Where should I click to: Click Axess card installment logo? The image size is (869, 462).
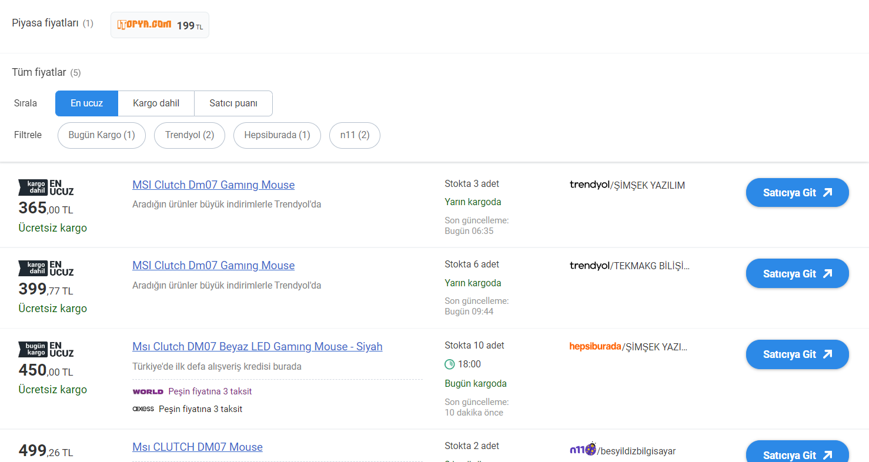143,409
